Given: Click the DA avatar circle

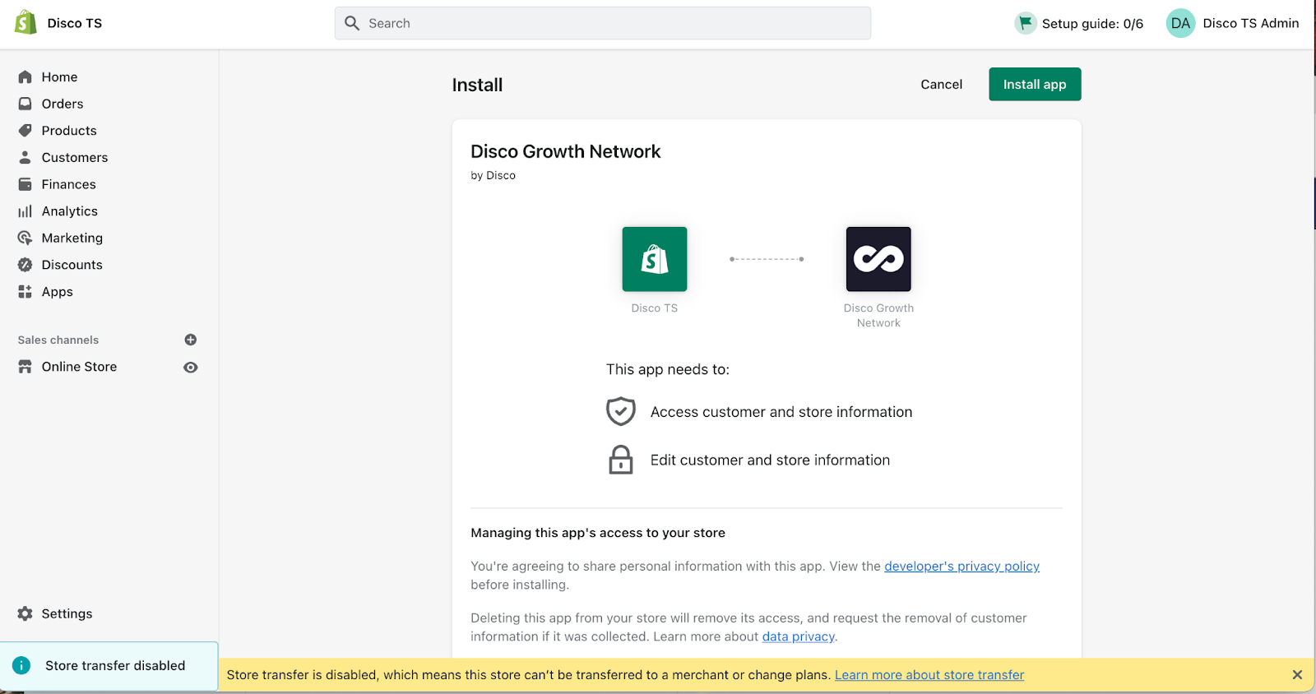Looking at the screenshot, I should click(x=1180, y=23).
